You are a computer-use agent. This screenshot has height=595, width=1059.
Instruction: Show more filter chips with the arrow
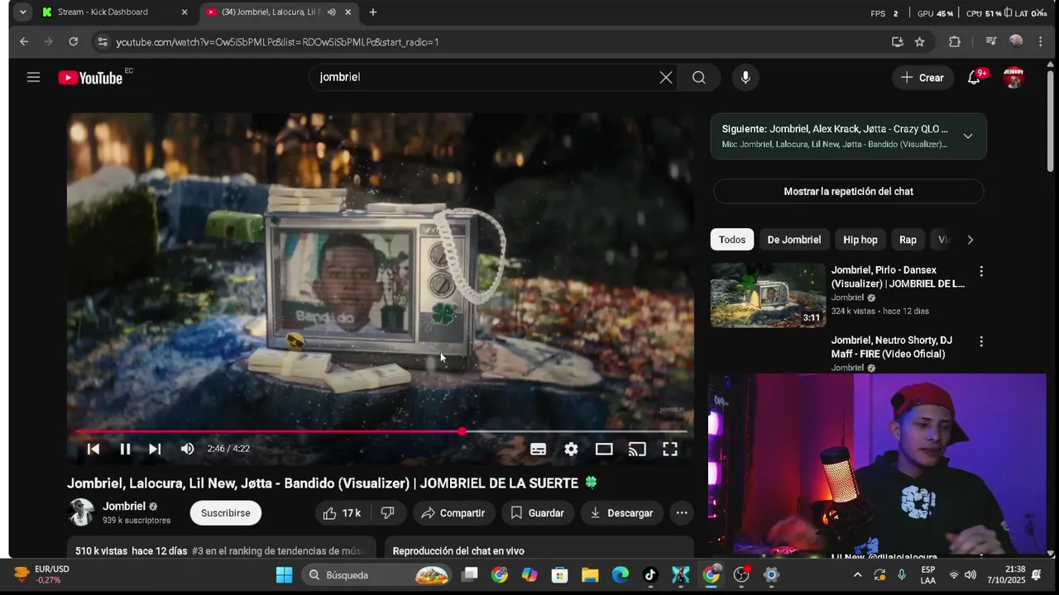pyautogui.click(x=970, y=240)
